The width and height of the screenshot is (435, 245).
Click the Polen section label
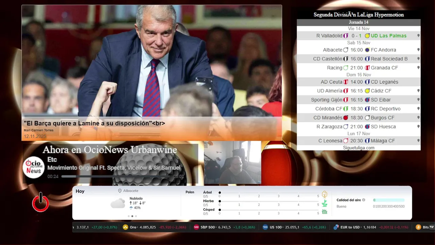tap(190, 192)
